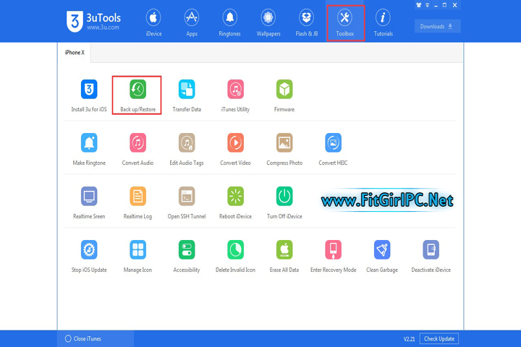
Task: Toggle the Close iTunes radio option
Action: coord(69,338)
